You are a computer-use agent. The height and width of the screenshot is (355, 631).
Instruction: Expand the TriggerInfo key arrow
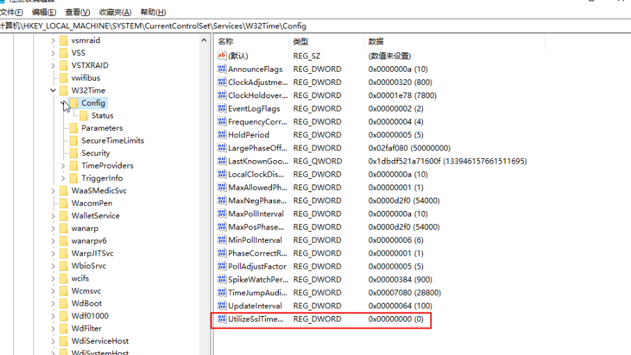[63, 178]
